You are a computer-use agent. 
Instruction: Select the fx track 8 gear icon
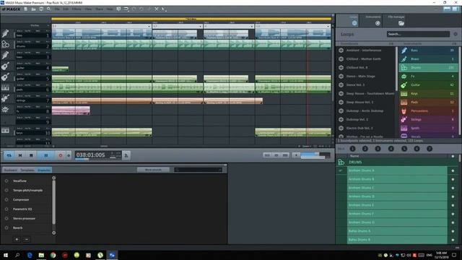point(5,110)
